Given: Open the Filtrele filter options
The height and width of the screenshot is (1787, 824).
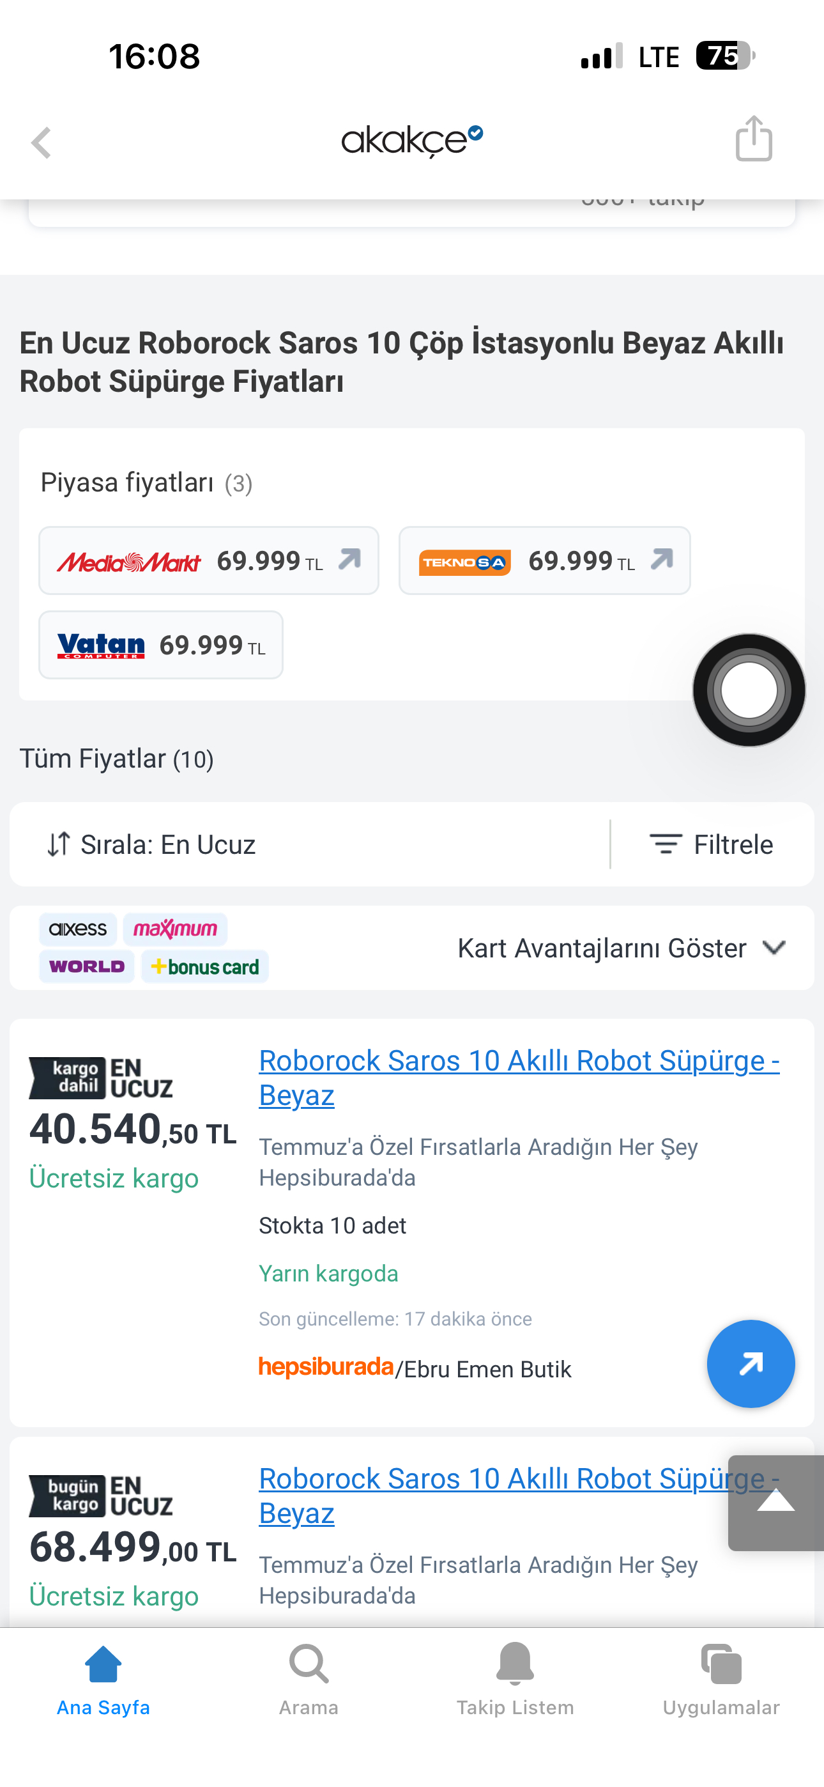Looking at the screenshot, I should pos(711,844).
